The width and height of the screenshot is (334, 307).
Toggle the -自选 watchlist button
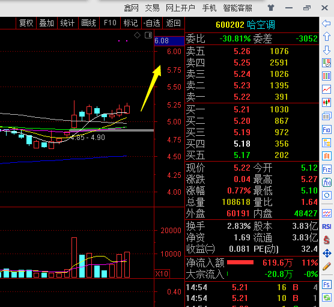[x=151, y=23]
